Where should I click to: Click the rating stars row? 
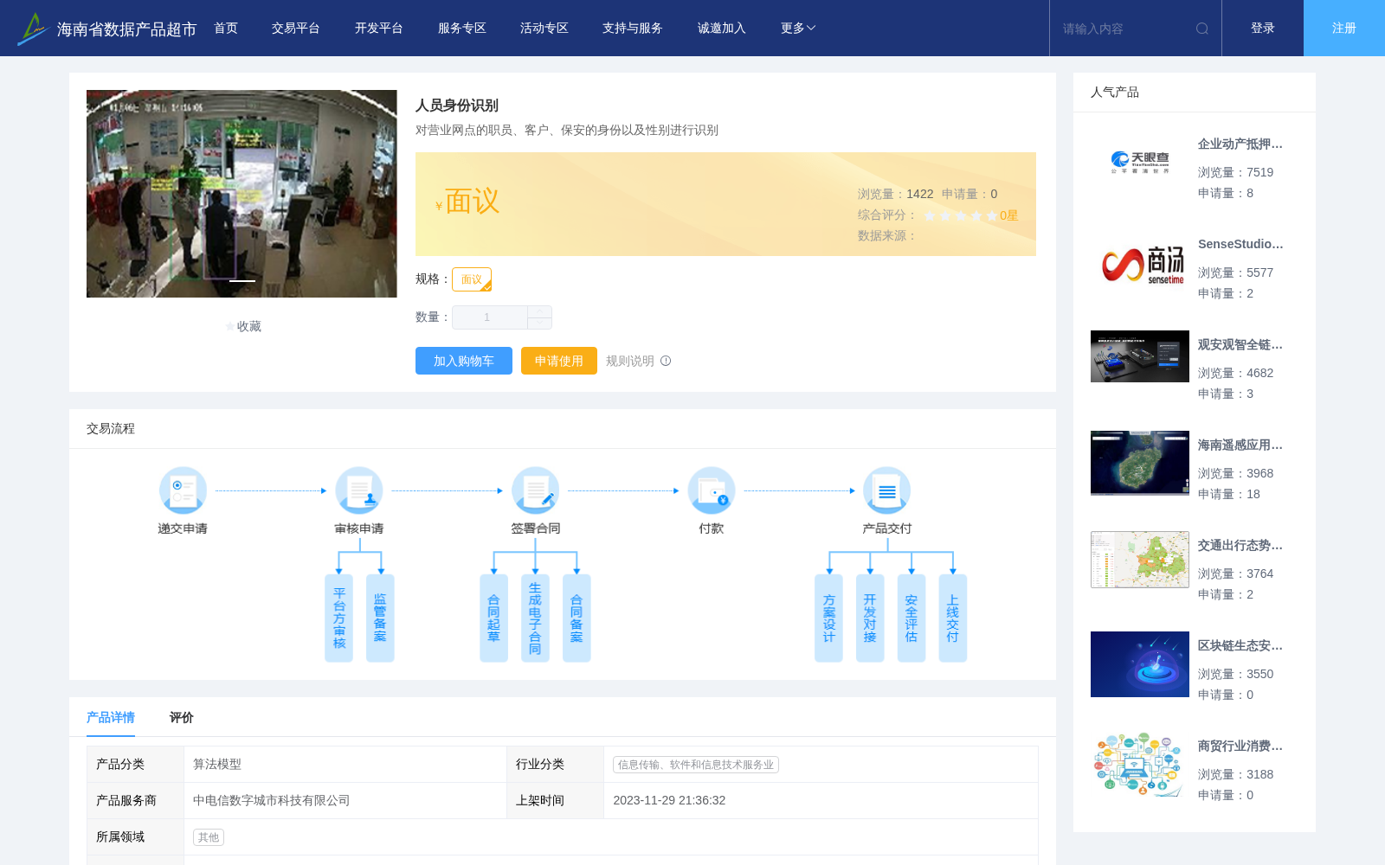pyautogui.click(x=961, y=215)
